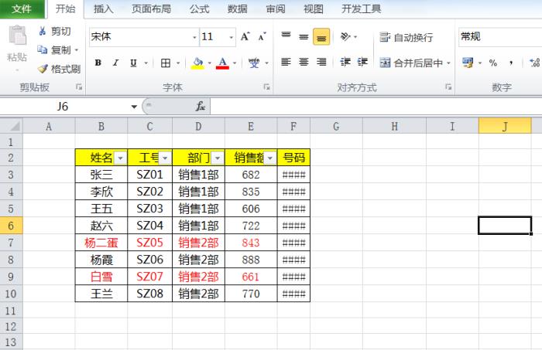Click the borders icon
The image size is (542, 350).
166,63
